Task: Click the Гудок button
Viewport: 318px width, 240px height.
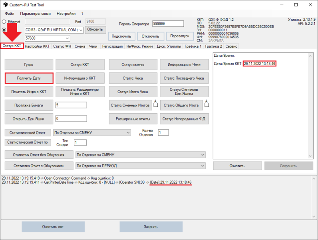Action: pos(29,65)
